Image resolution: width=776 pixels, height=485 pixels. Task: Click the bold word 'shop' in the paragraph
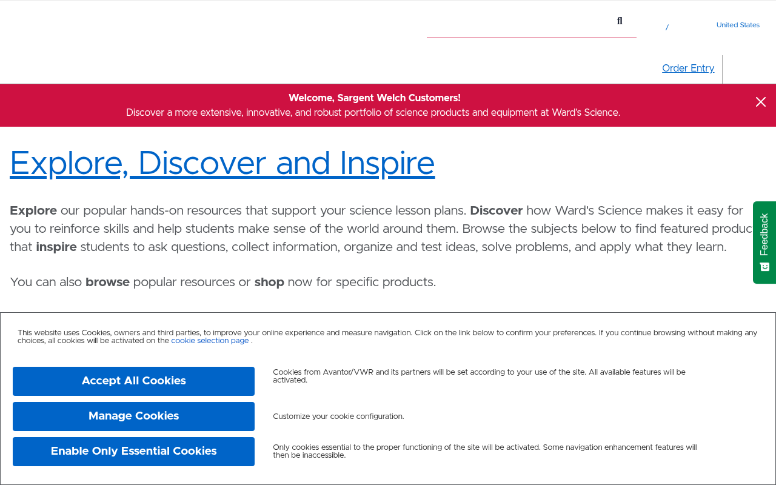[x=269, y=283]
